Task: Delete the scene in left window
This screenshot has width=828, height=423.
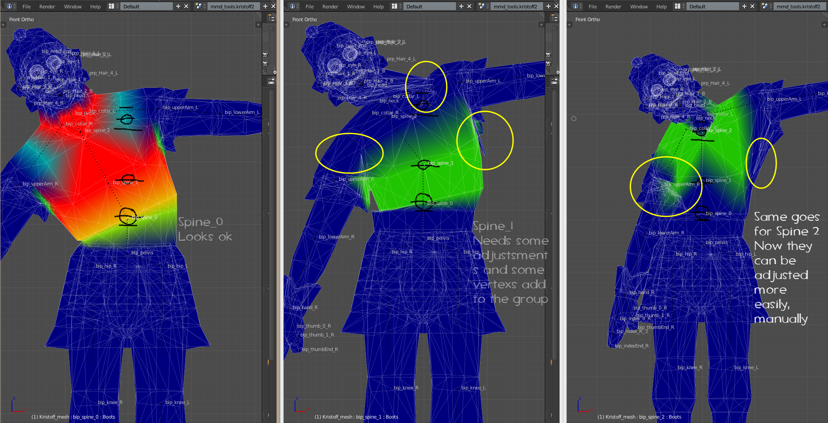Action: [x=273, y=6]
